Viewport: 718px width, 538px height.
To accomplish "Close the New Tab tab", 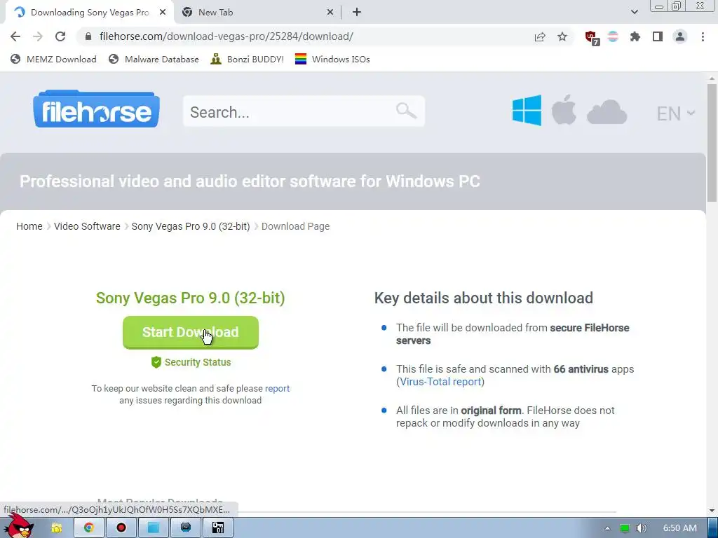I will point(330,13).
